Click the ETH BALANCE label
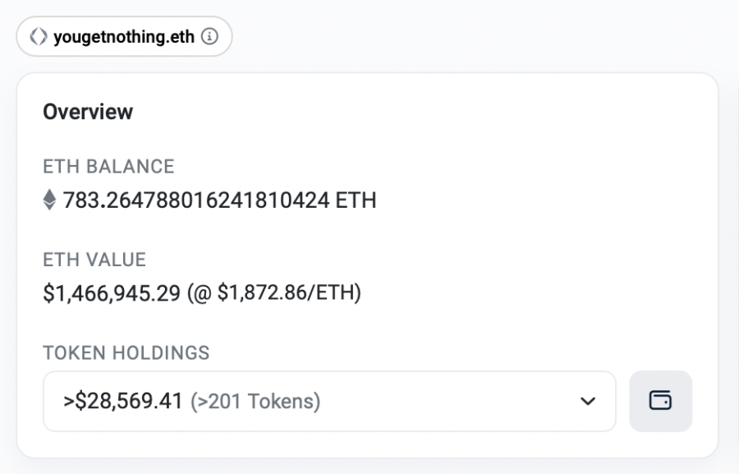 coord(109,167)
